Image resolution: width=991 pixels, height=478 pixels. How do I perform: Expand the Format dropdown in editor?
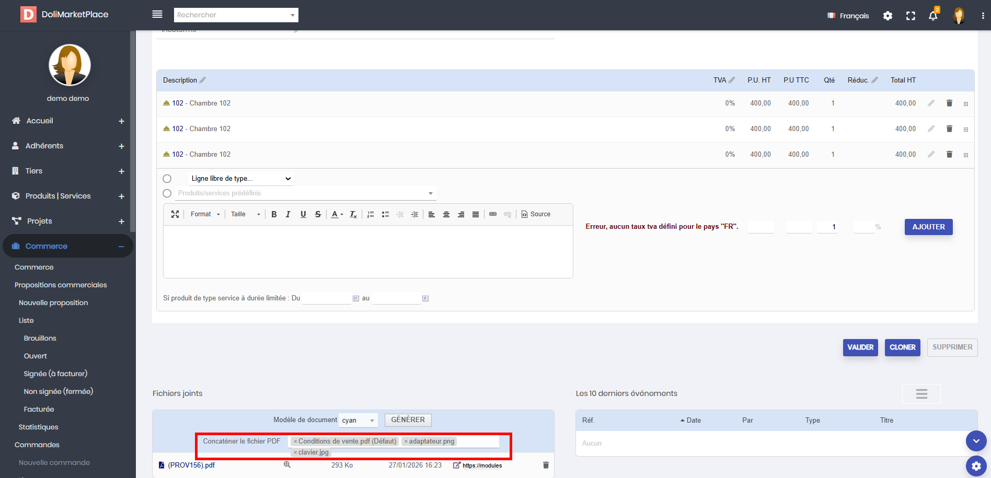205,214
